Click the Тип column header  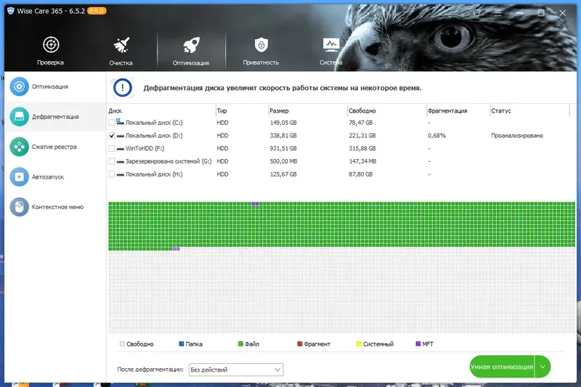(222, 111)
